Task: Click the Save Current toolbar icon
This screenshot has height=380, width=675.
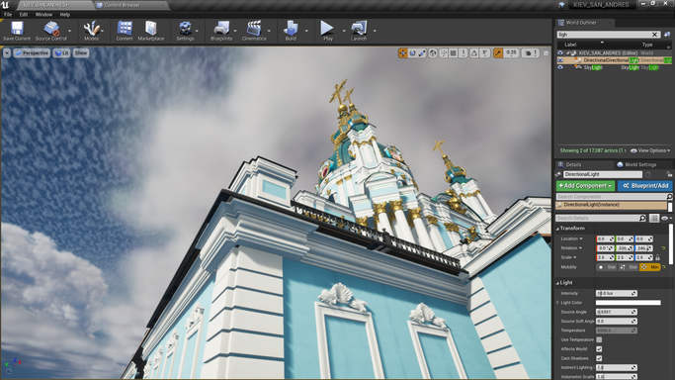Action: coord(17,31)
